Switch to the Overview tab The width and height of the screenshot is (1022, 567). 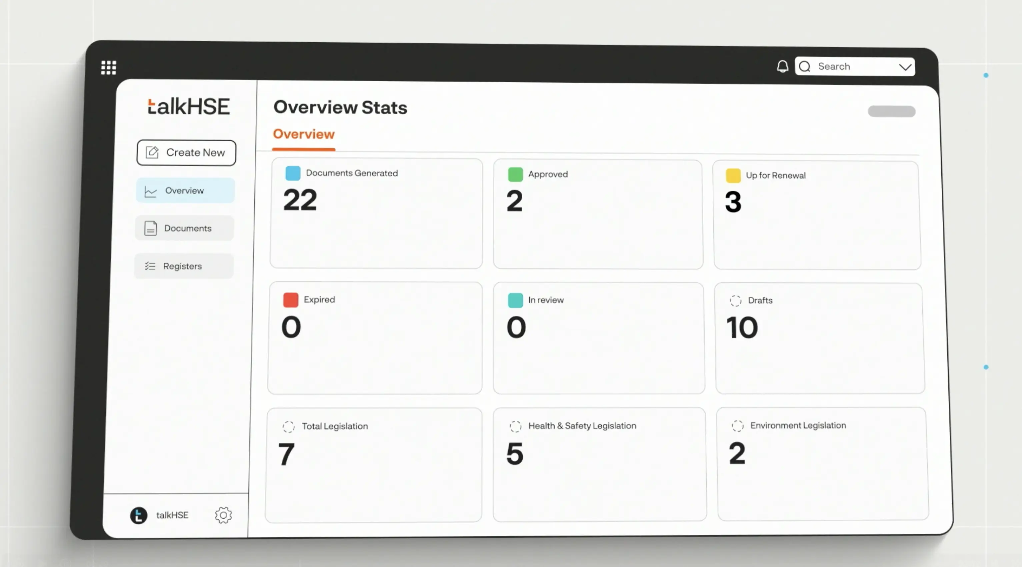(304, 134)
